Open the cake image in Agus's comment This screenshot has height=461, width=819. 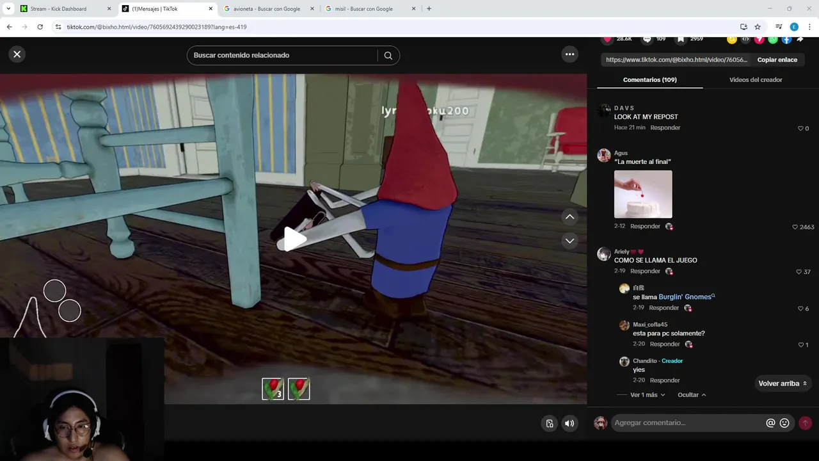[x=643, y=194]
